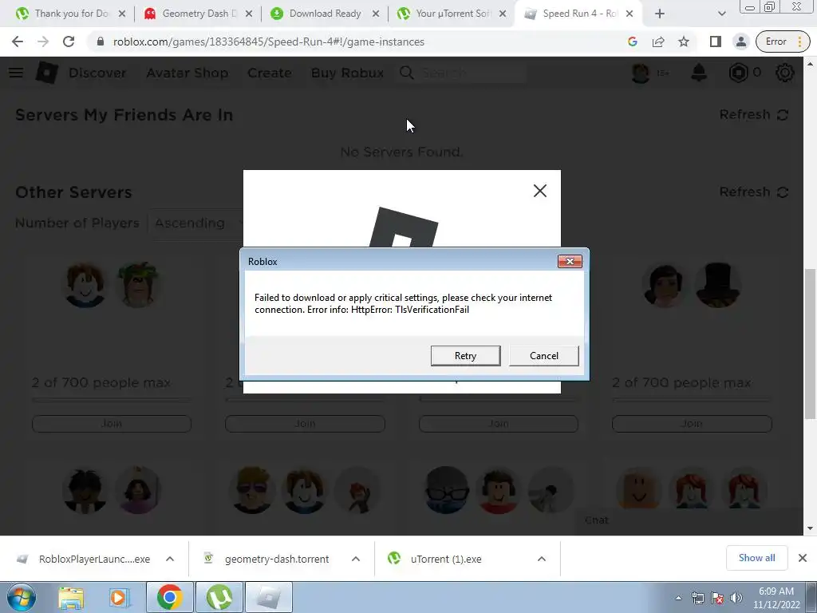
Task: Refresh the Other Servers list
Action: pyautogui.click(x=753, y=192)
